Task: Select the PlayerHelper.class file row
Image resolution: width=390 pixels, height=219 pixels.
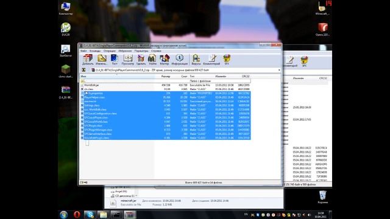Action: click(166, 97)
